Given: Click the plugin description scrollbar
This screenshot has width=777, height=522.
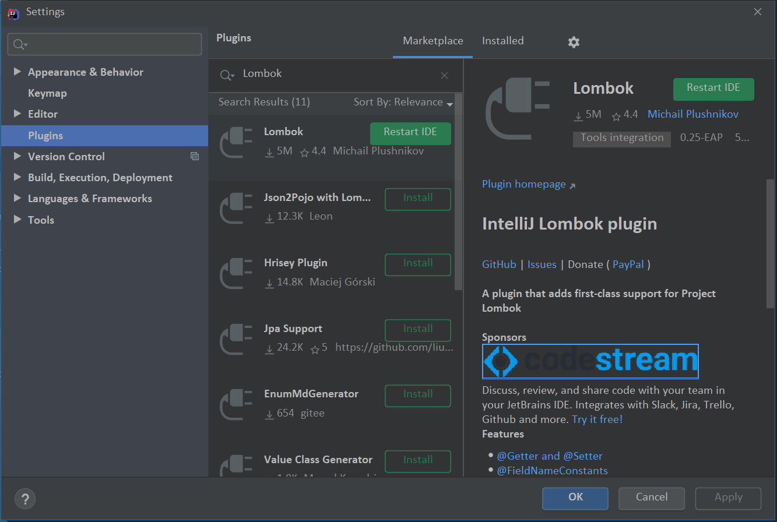Looking at the screenshot, I should 770,244.
